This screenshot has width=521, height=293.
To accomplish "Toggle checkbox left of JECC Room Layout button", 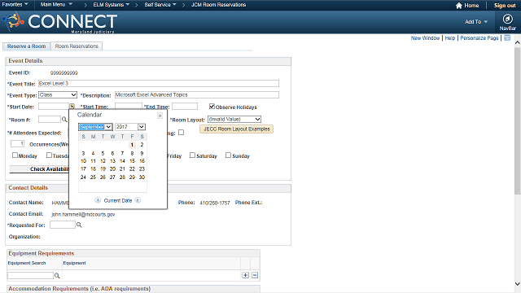I will tap(181, 132).
